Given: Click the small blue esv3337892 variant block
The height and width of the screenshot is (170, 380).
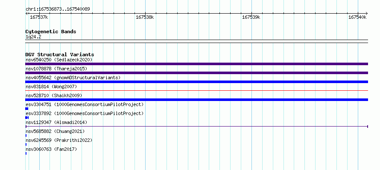Looking at the screenshot, I should [27, 118].
